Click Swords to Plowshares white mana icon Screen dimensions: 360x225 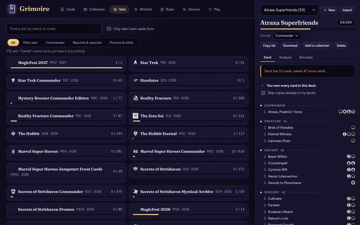353,183
